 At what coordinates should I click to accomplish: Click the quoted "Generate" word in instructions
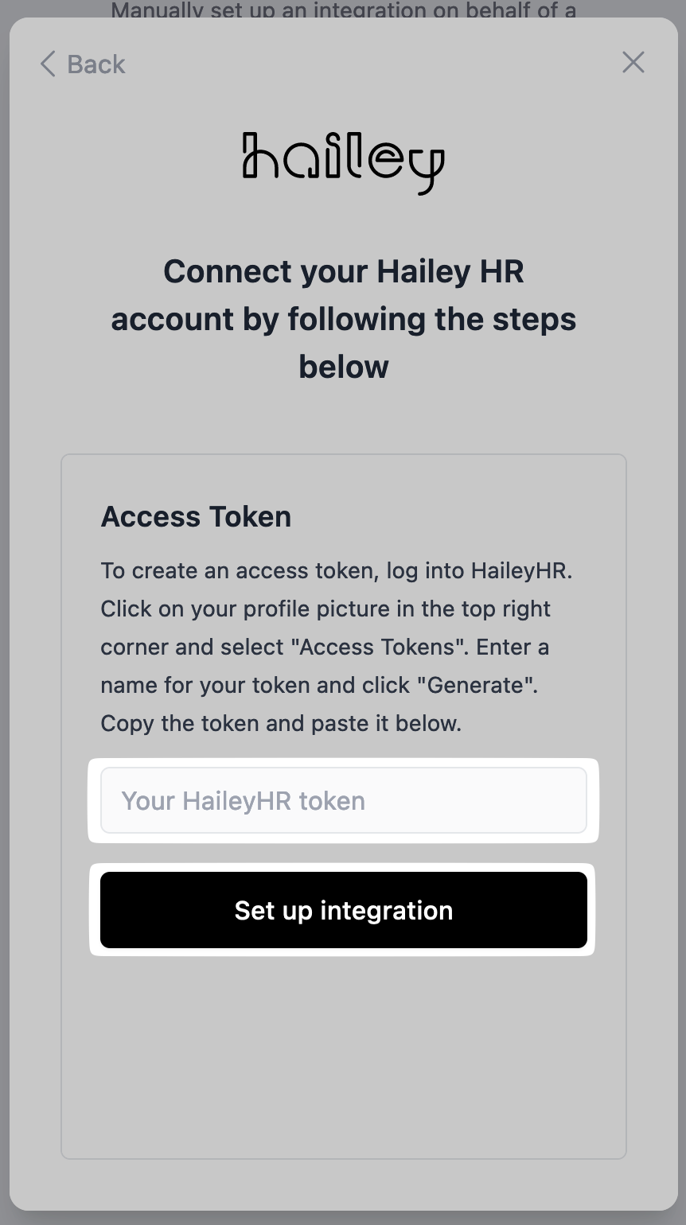coord(481,686)
